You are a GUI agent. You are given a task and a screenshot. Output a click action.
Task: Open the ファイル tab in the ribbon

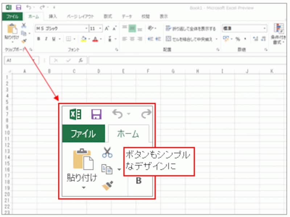point(12,17)
